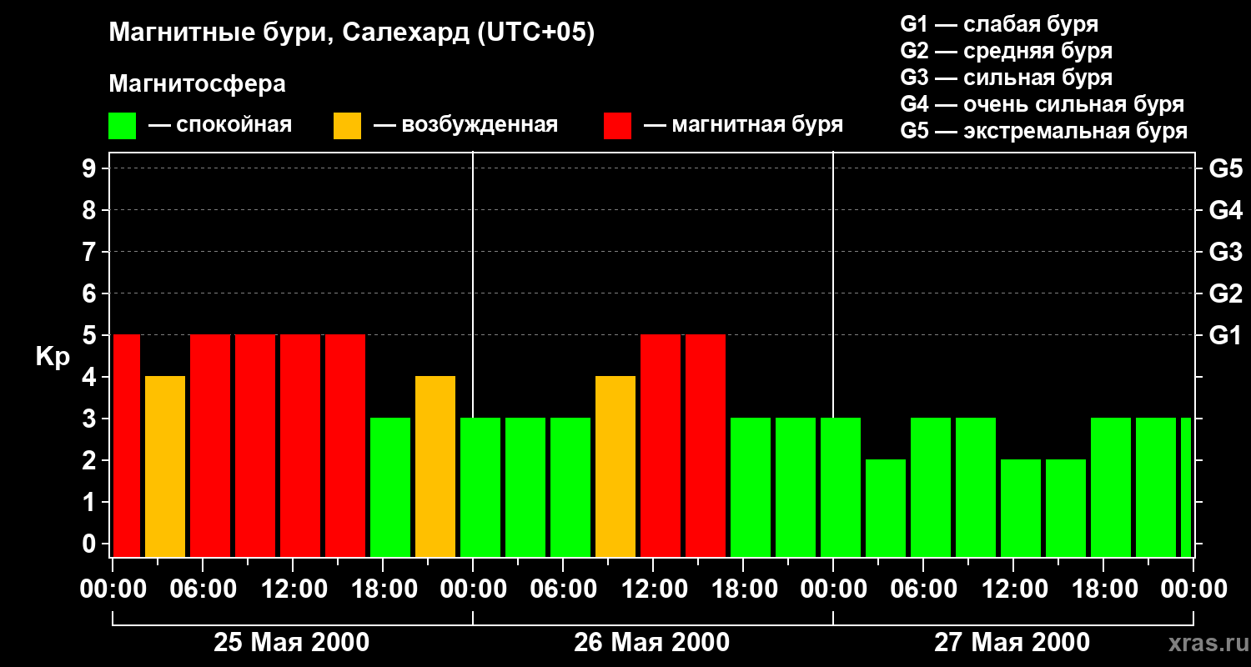Select the title 'Магнитные бури, Салехард (UTC+05)'
The width and height of the screenshot is (1251, 667).
(352, 33)
